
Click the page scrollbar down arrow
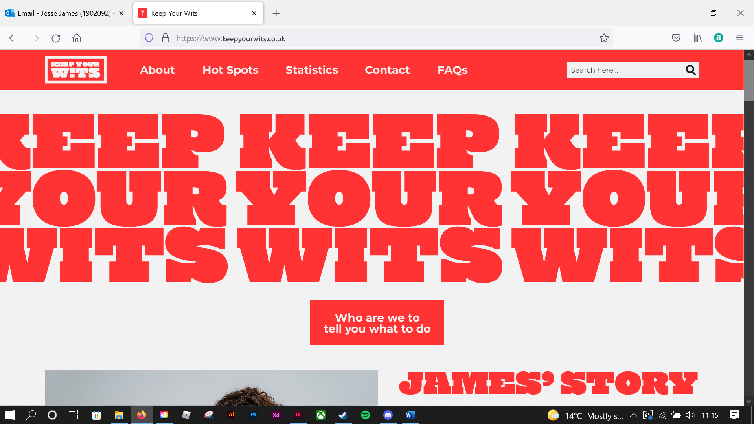coord(748,401)
